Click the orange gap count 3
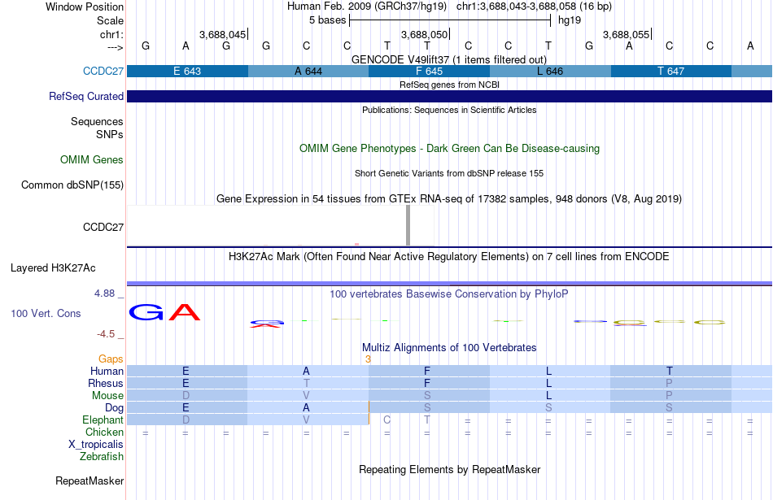The width and height of the screenshot is (773, 500). (x=368, y=359)
